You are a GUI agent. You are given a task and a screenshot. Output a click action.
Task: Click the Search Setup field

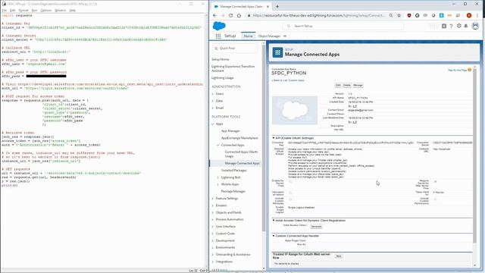[343, 26]
